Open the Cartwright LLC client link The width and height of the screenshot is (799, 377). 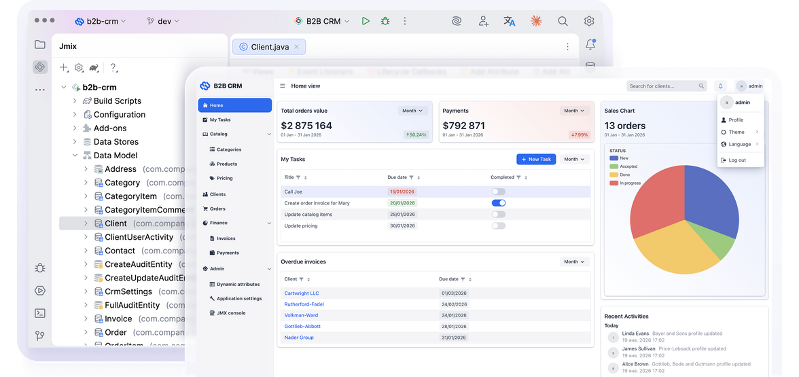click(x=301, y=293)
